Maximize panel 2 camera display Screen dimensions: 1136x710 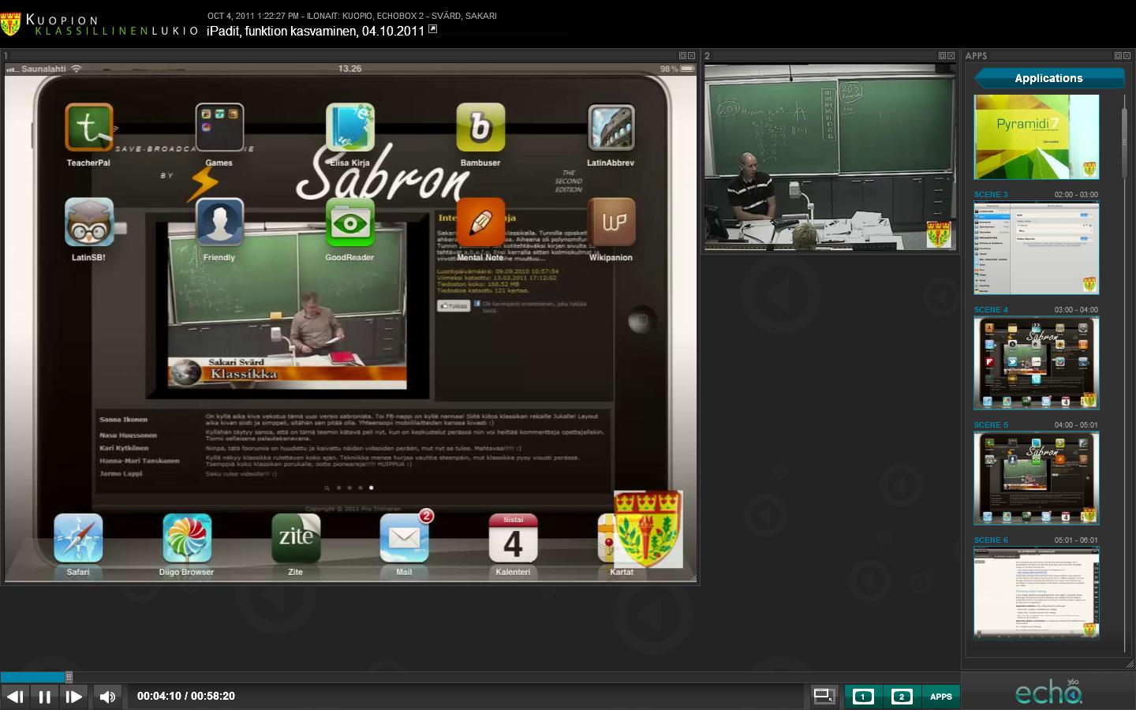click(x=942, y=56)
